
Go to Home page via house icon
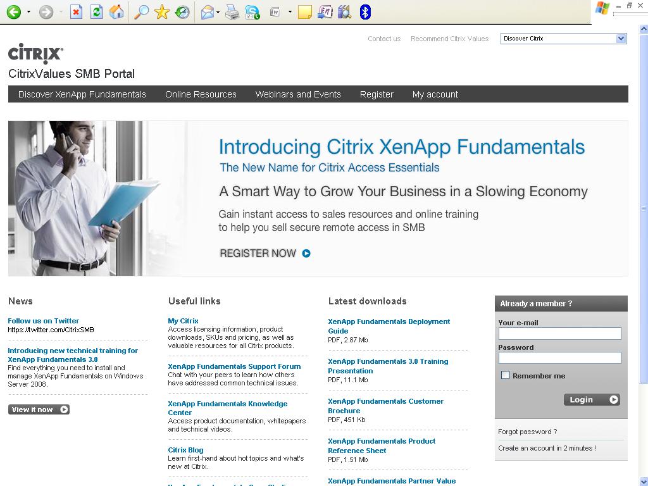pyautogui.click(x=116, y=12)
